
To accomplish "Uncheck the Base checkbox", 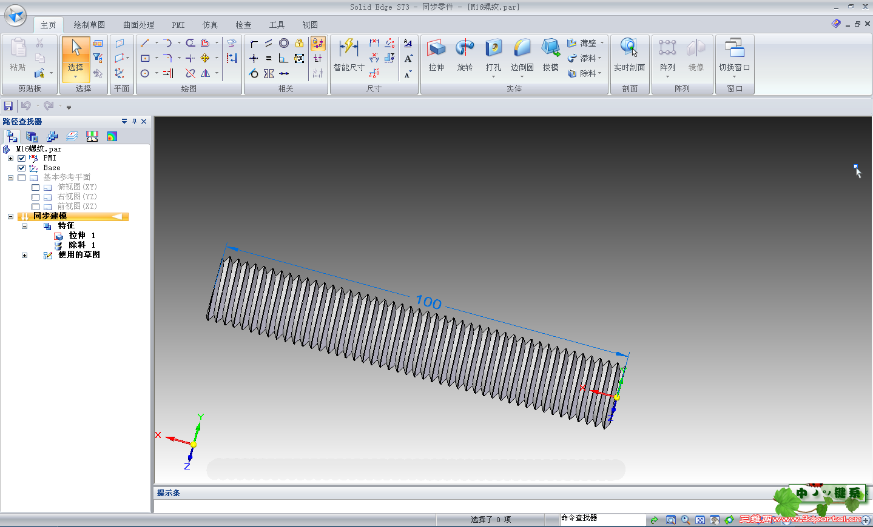I will (22, 168).
